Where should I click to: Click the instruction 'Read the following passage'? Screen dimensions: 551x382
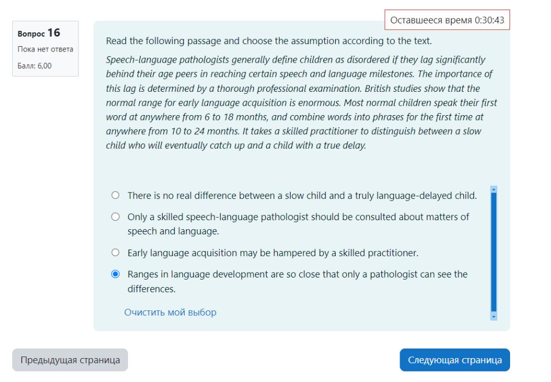point(269,41)
